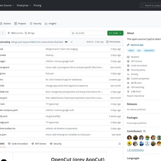Open the 774 Commits history

(113, 42)
